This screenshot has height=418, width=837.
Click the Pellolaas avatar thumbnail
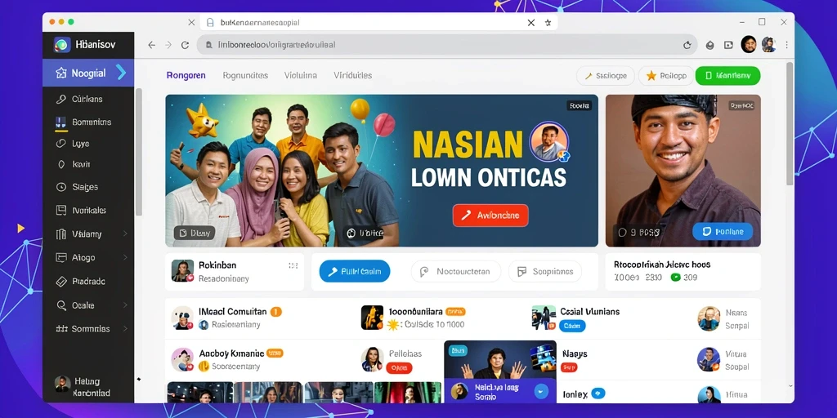[x=372, y=359]
